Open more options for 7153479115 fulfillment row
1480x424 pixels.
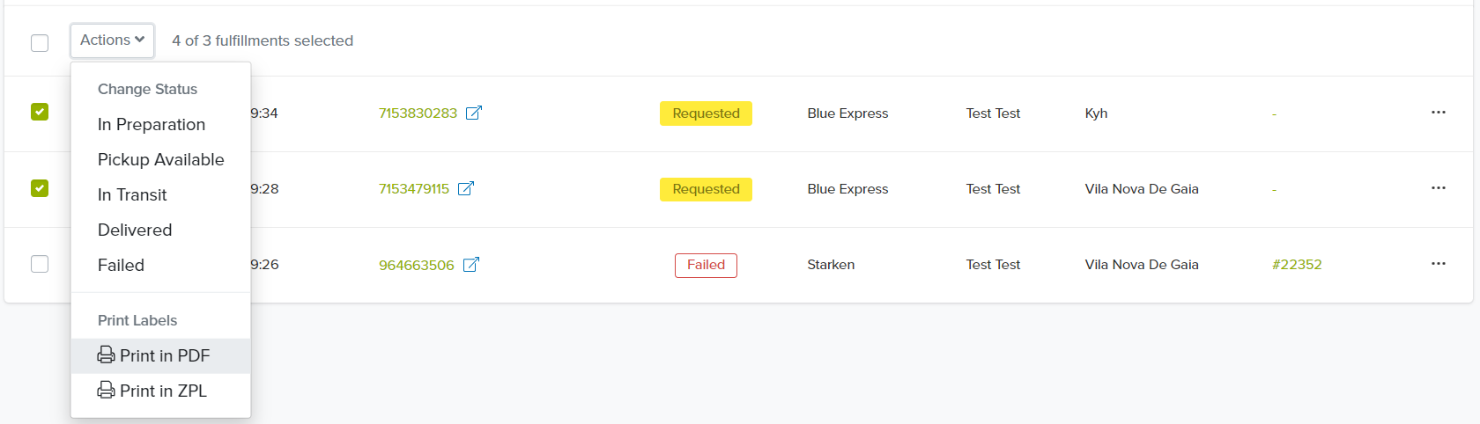pos(1439,188)
